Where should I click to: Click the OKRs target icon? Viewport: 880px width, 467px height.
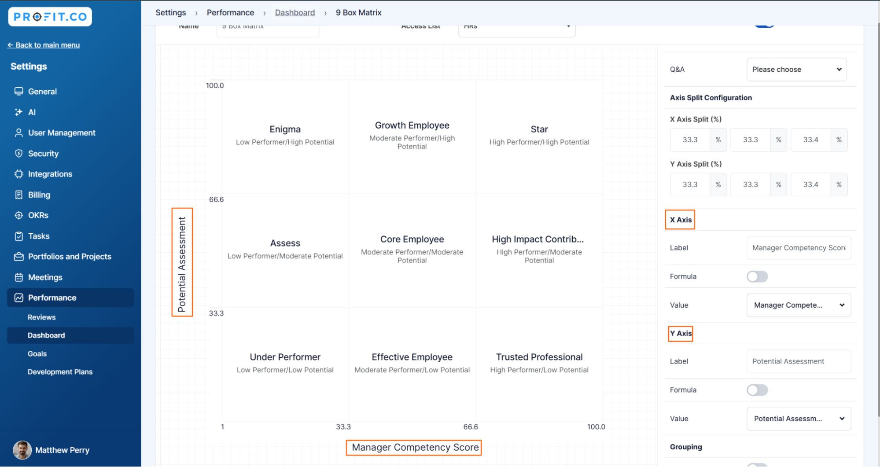coord(18,216)
